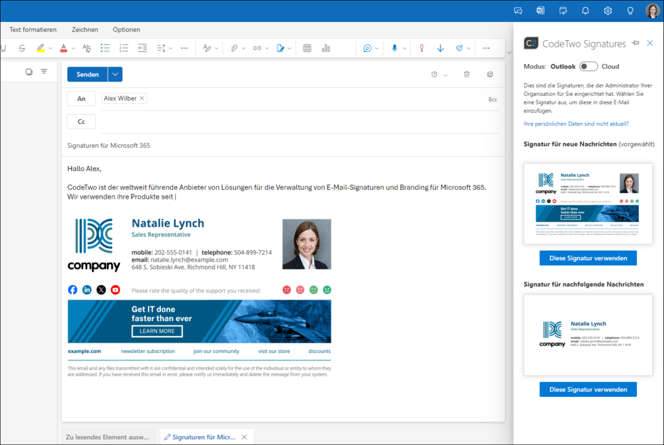The height and width of the screenshot is (445, 664).
Task: Switch the Modus toggle from Outlook to Cloud
Action: (x=589, y=66)
